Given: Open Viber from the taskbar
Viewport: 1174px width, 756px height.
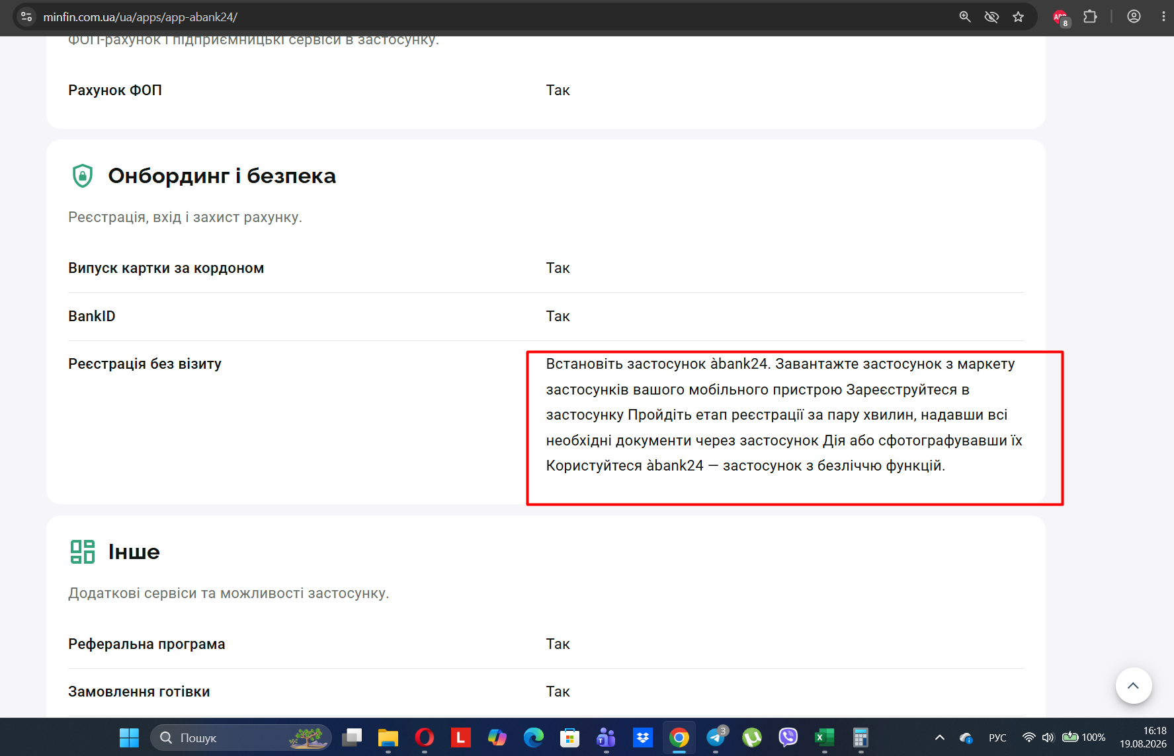Looking at the screenshot, I should tap(788, 737).
